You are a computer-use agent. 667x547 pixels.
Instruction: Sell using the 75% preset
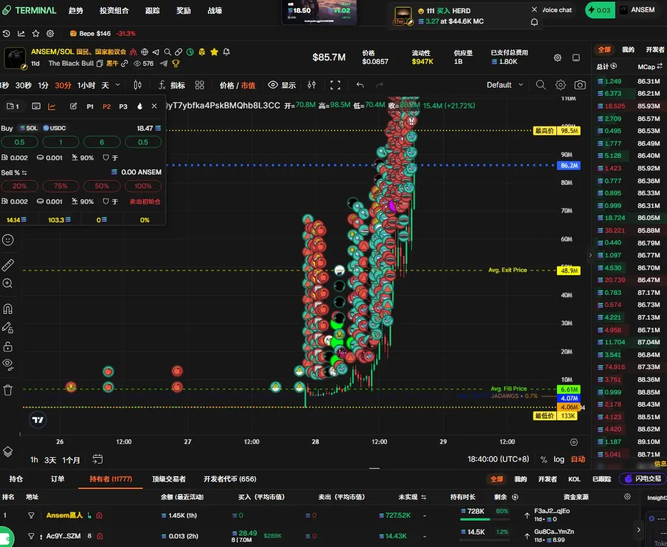60,186
